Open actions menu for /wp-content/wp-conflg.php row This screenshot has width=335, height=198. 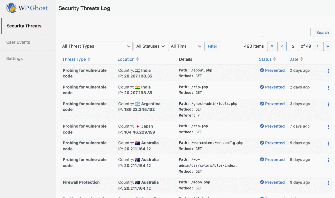click(328, 143)
